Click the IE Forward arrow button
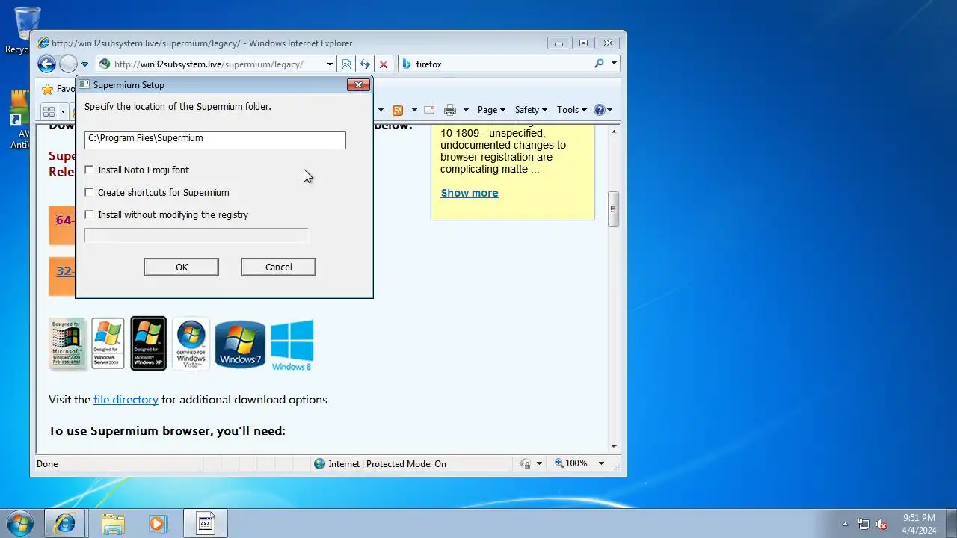 [68, 64]
